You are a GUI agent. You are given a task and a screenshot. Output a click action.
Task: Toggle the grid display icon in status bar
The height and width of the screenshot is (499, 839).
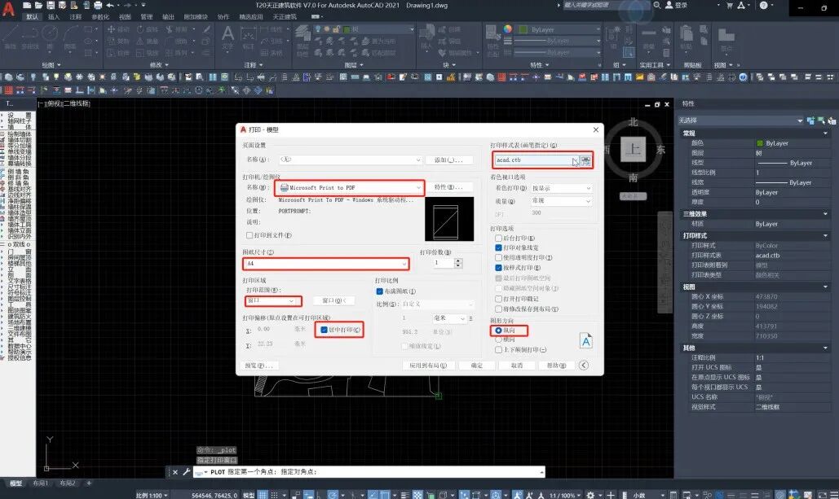coord(263,495)
